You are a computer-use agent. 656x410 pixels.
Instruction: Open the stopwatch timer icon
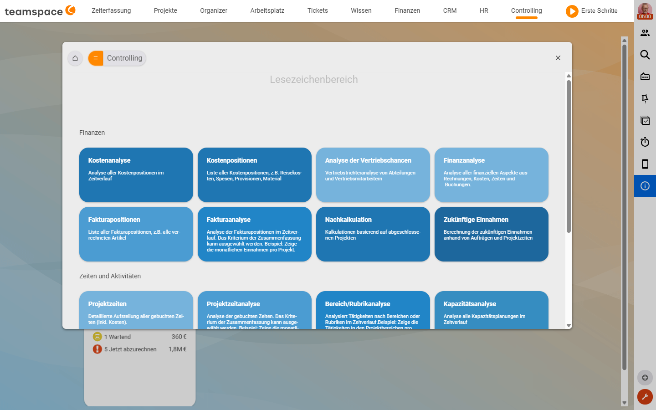[x=645, y=142]
